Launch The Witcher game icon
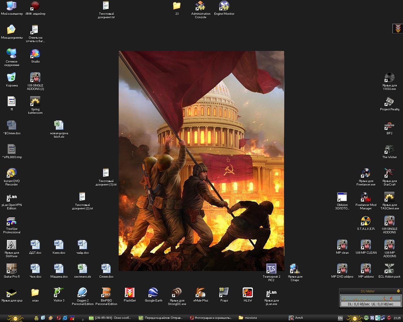Screen dimensions: 403x322 389,152
